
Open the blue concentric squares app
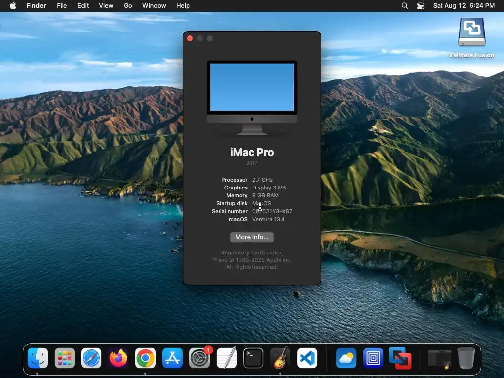click(373, 358)
